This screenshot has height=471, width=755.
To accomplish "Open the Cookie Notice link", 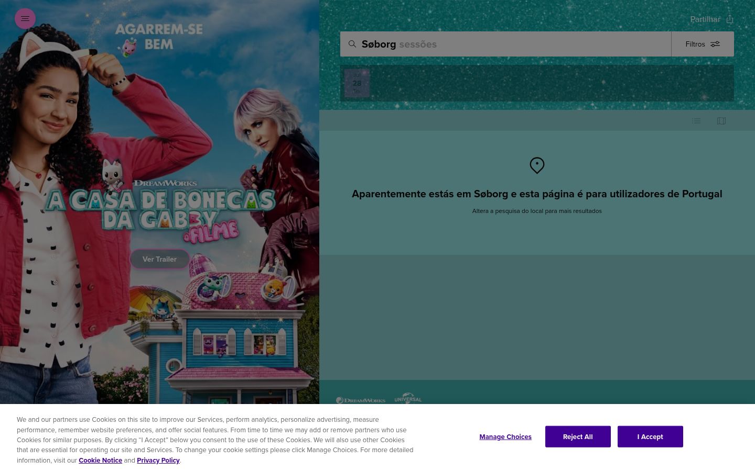I will coord(100,461).
